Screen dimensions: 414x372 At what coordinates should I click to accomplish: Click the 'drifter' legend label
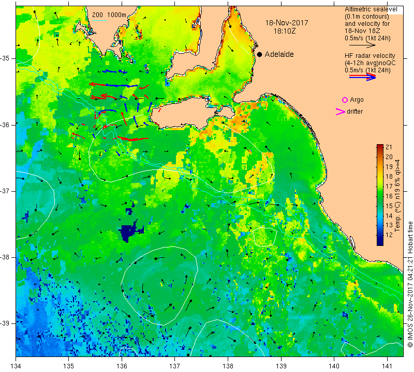click(354, 112)
